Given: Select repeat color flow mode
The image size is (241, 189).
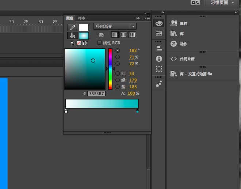Looking at the screenshot, I should point(132,35).
